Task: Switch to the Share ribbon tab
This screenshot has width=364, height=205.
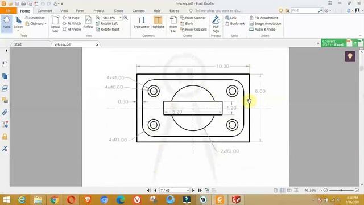Action: [x=118, y=11]
